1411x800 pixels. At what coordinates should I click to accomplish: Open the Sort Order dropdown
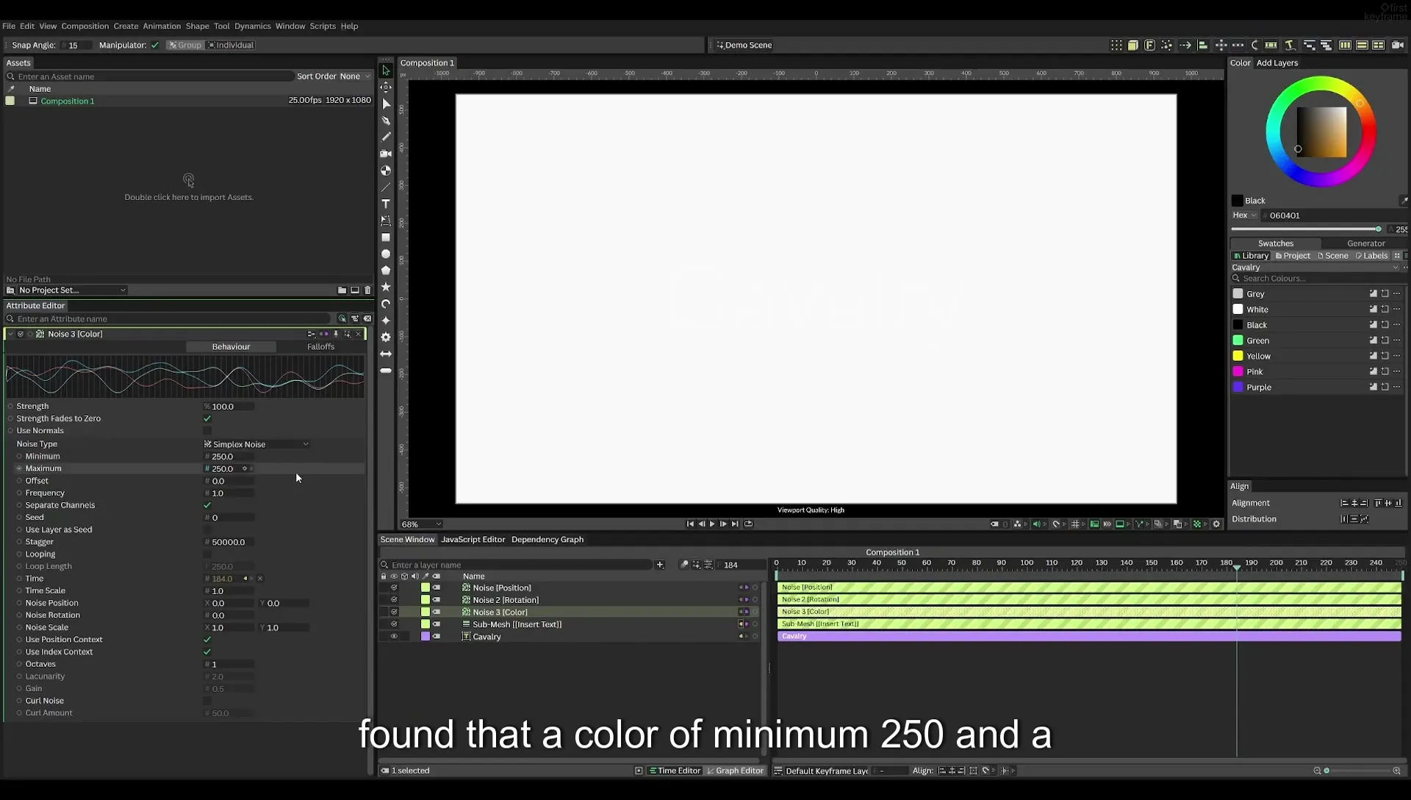pyautogui.click(x=355, y=76)
